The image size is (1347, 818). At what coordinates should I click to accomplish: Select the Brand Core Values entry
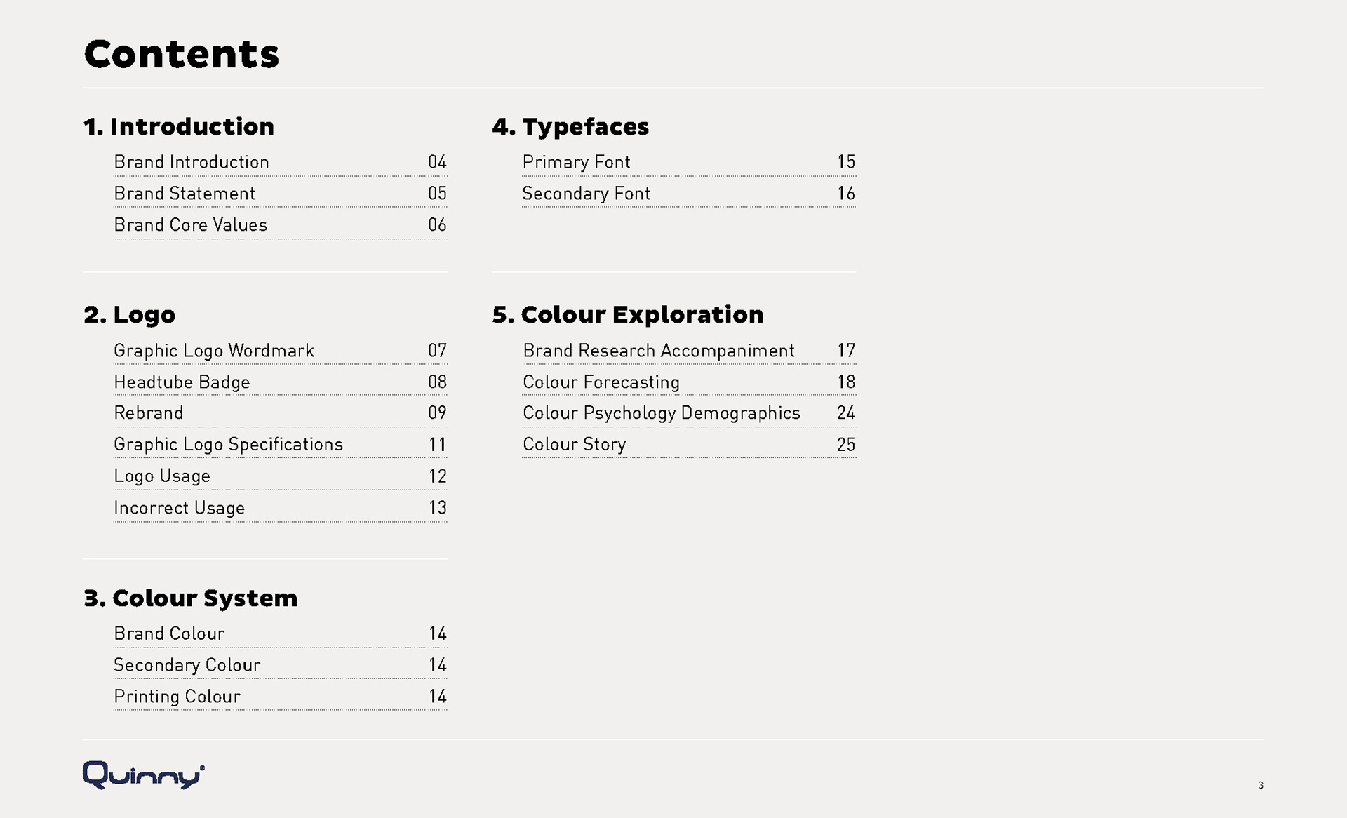191,225
